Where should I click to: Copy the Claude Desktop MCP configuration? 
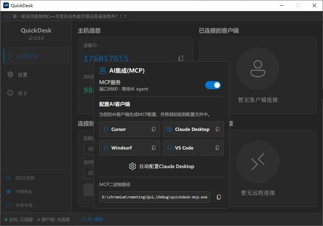[x=218, y=129]
